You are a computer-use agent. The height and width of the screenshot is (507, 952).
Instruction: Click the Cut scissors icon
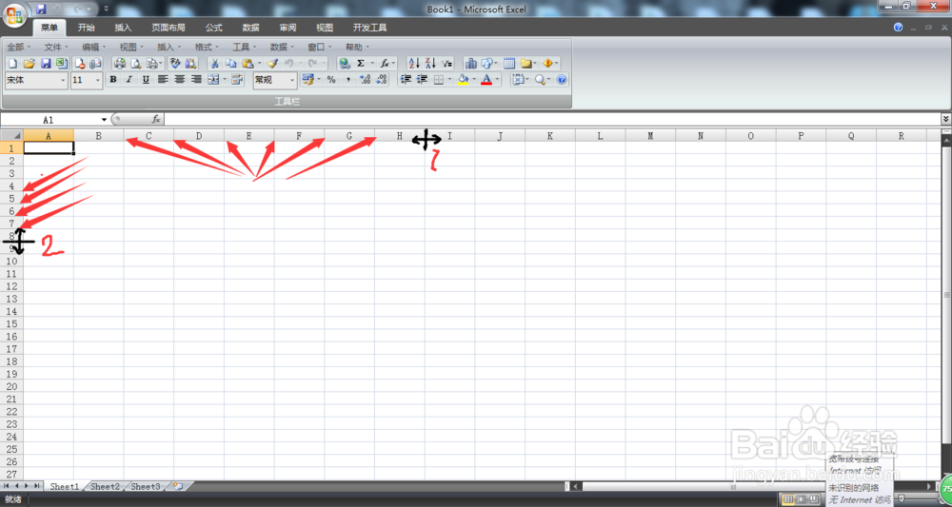[214, 63]
